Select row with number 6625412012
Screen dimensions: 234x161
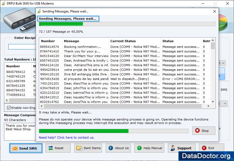[x=125, y=97]
